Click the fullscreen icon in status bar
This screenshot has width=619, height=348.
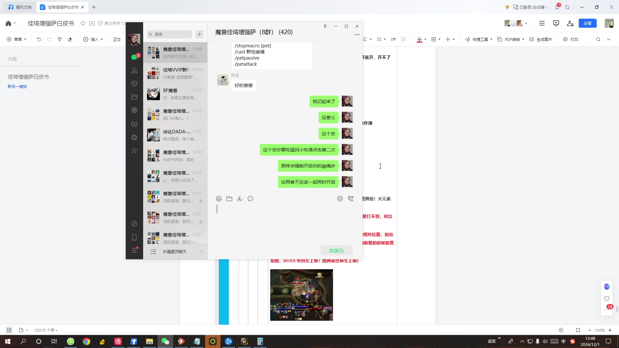tap(578, 330)
